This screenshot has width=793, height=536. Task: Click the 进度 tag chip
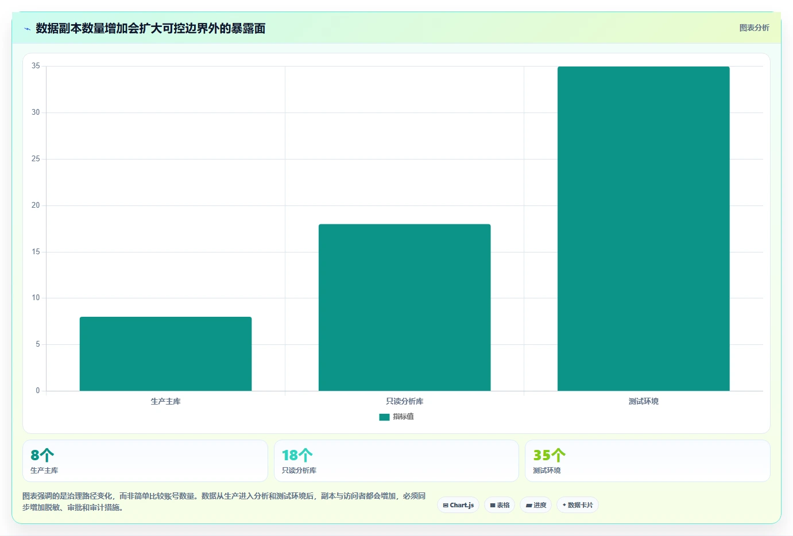click(536, 505)
